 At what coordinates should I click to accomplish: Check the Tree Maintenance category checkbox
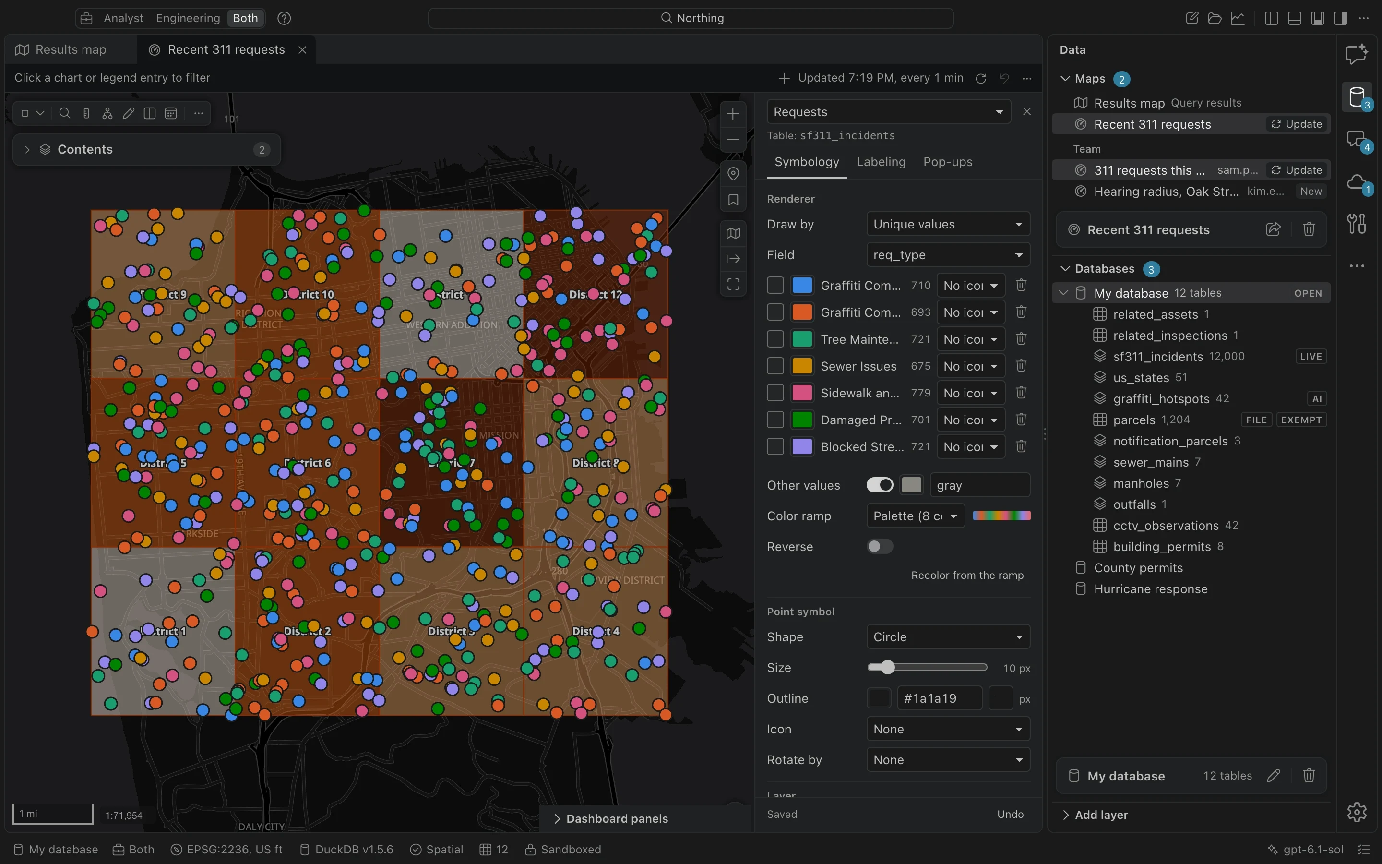click(x=775, y=339)
